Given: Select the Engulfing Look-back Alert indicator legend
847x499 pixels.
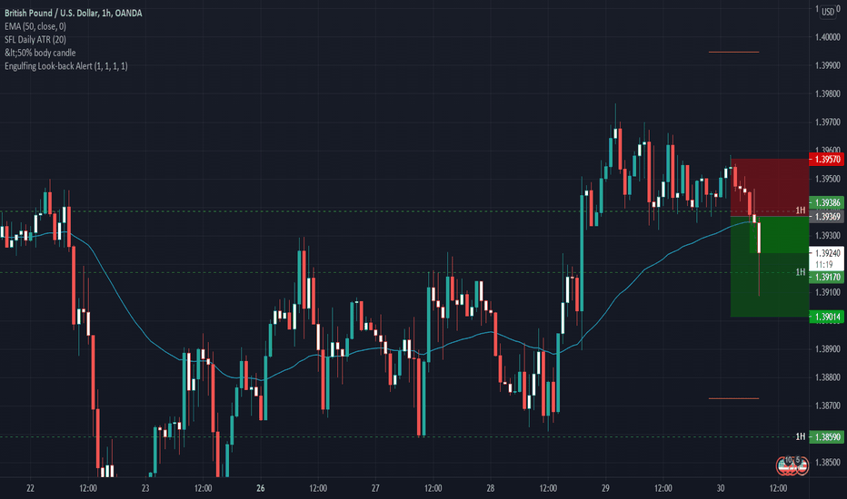Looking at the screenshot, I should (x=66, y=66).
